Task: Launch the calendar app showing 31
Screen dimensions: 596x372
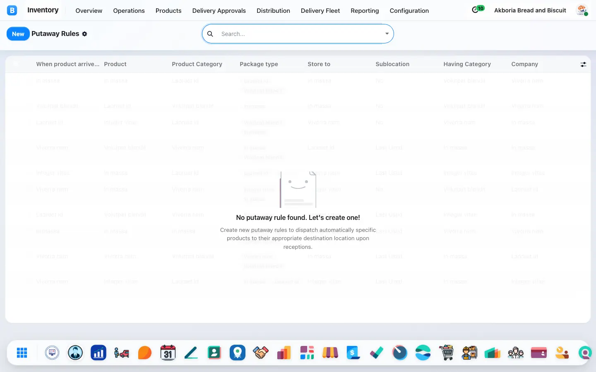Action: point(168,353)
